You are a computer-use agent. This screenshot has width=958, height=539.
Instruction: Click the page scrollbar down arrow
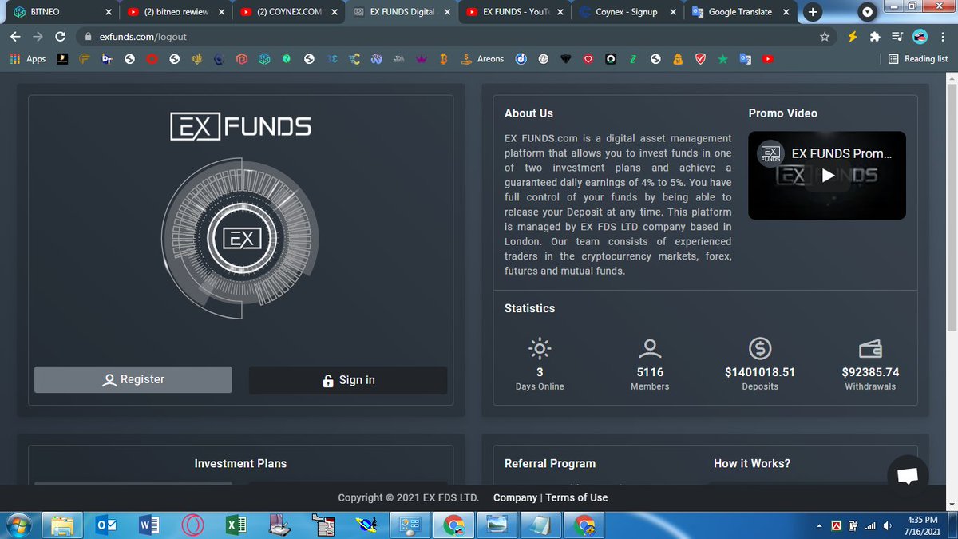[x=951, y=504]
